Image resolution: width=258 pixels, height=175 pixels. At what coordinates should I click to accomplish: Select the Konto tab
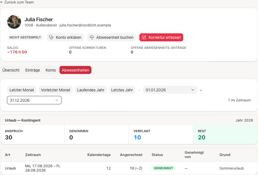51,70
